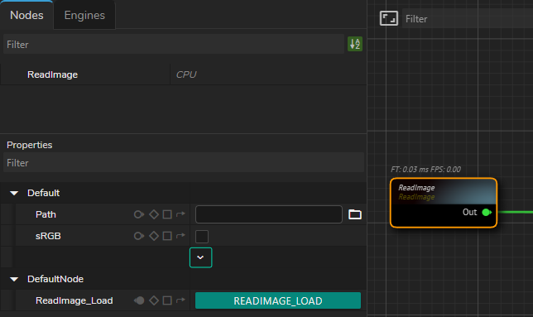The image size is (533, 317).
Task: Click the diamond keyframe icon for Path
Action: pos(154,214)
